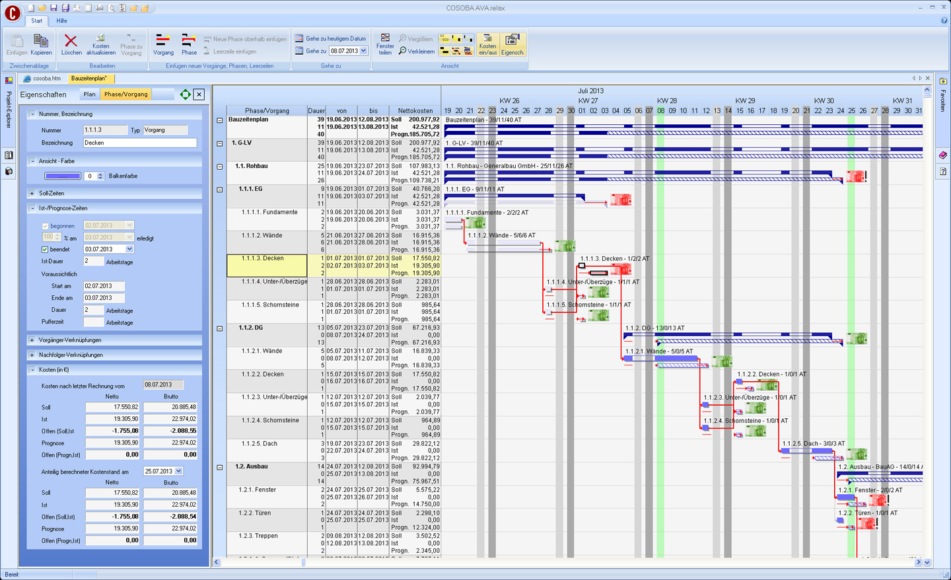Switch to the Plan properties tab

pos(89,94)
